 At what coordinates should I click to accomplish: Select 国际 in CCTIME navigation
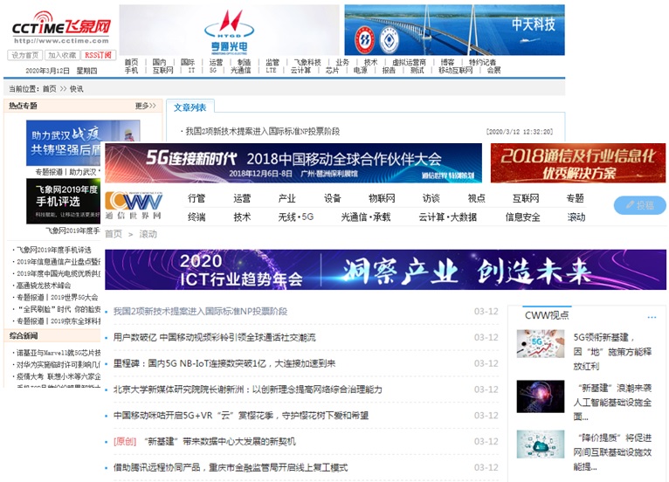(187, 62)
